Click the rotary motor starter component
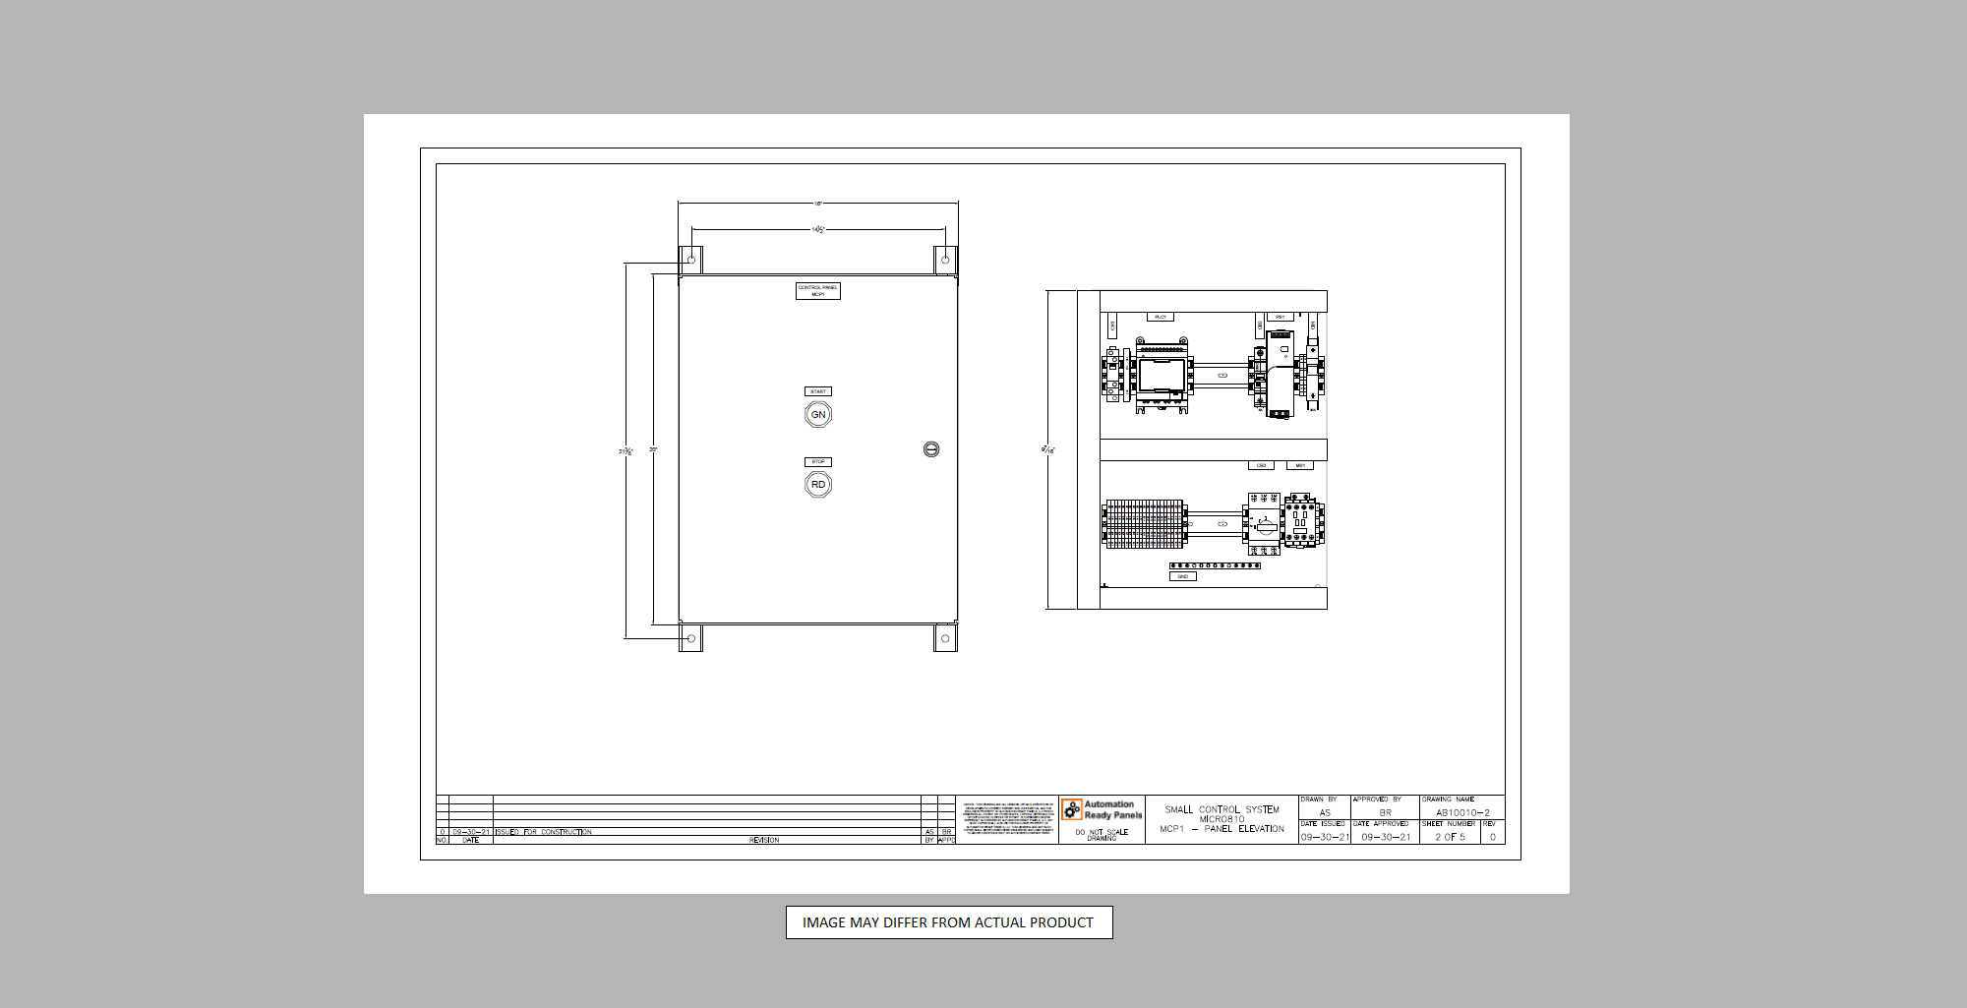1967x1008 pixels. point(1264,524)
